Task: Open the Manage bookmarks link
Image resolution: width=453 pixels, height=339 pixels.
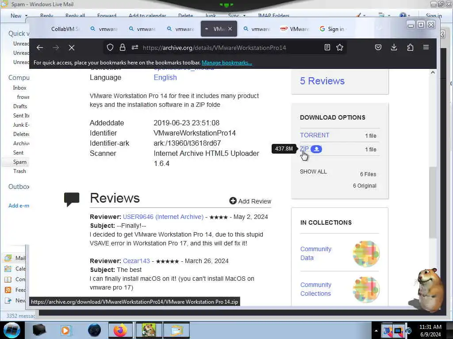Action: [x=227, y=63]
